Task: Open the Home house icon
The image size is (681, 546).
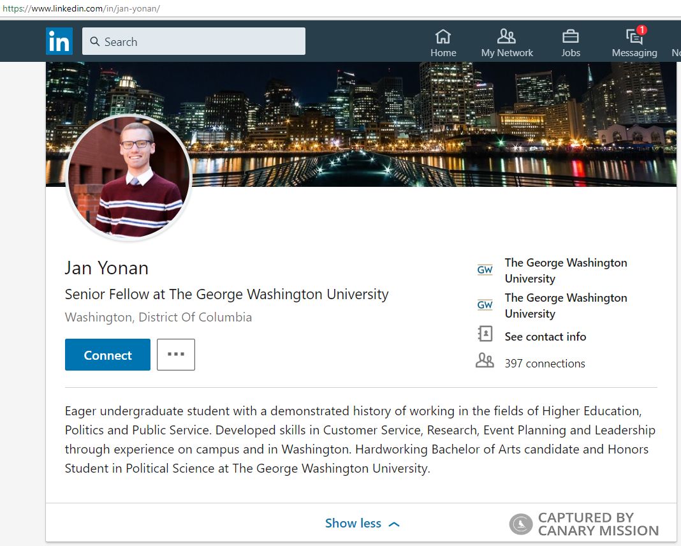Action: 443,36
